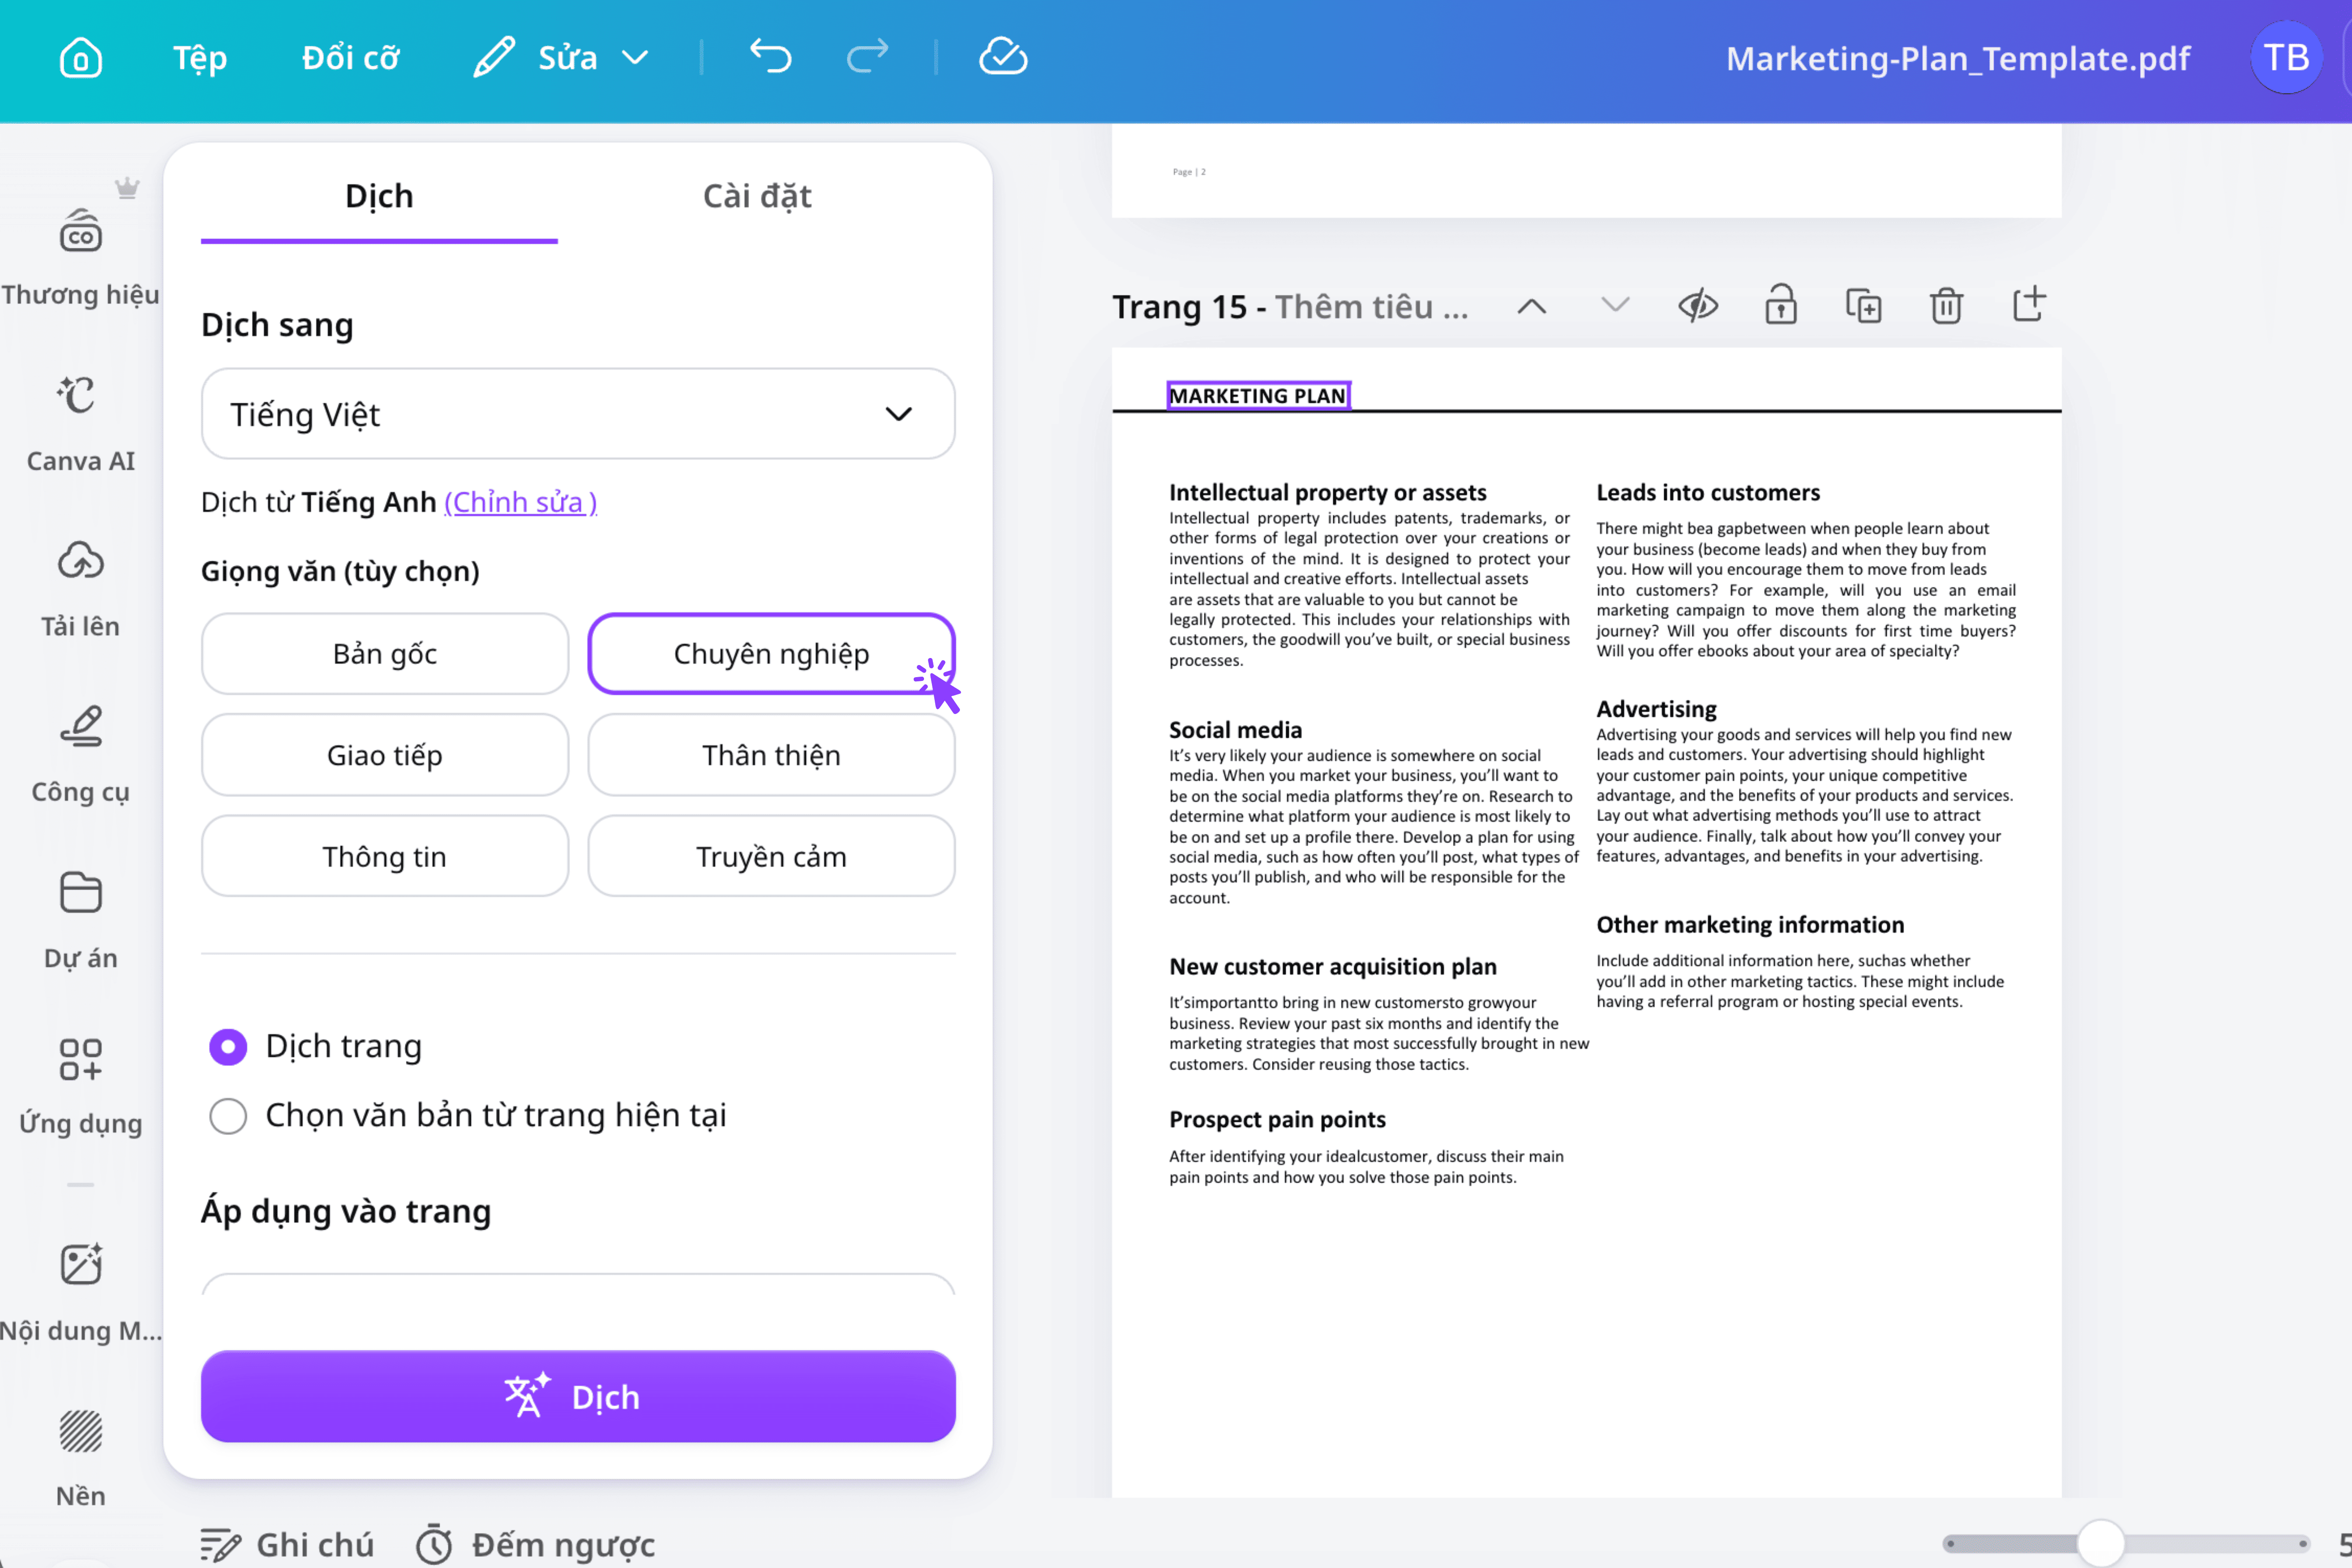Screen dimensions: 2352x1568
Task: Expand the Sửa editing mode dropdown
Action: [x=561, y=57]
